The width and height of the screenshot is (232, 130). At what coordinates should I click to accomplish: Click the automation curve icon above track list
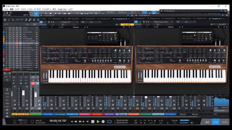18,20
